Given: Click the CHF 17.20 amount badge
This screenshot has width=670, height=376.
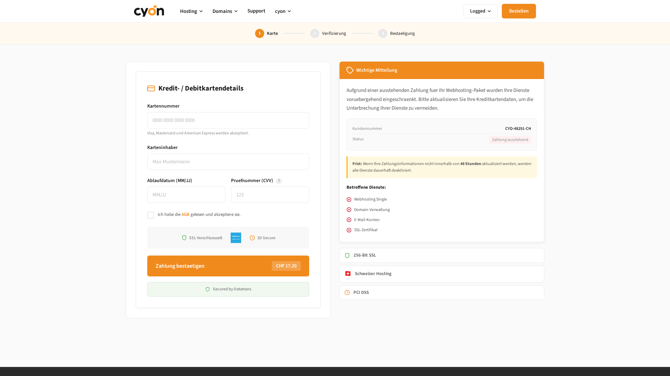Looking at the screenshot, I should tap(286, 266).
